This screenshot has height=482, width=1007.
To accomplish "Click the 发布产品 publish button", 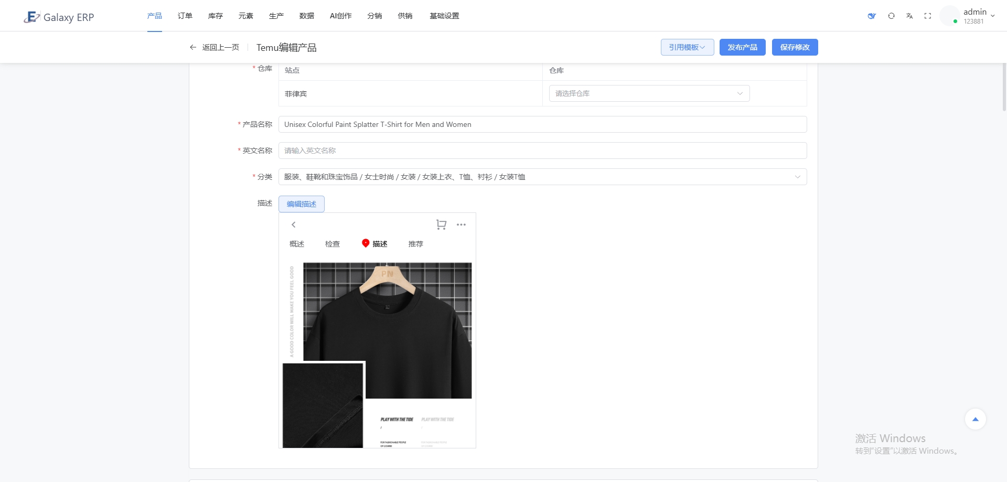I will [x=742, y=47].
